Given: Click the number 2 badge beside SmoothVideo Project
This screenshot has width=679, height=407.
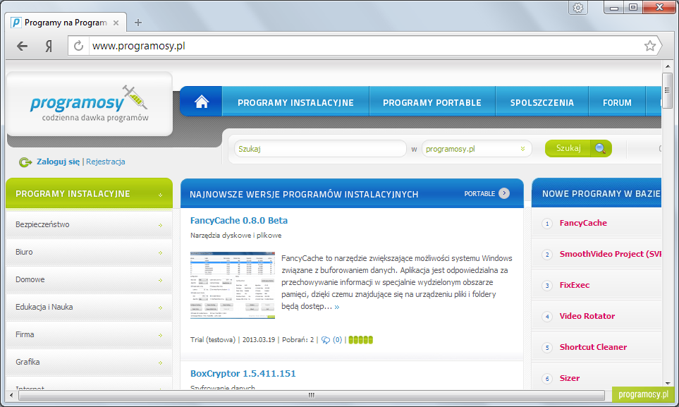Looking at the screenshot, I should [x=547, y=255].
